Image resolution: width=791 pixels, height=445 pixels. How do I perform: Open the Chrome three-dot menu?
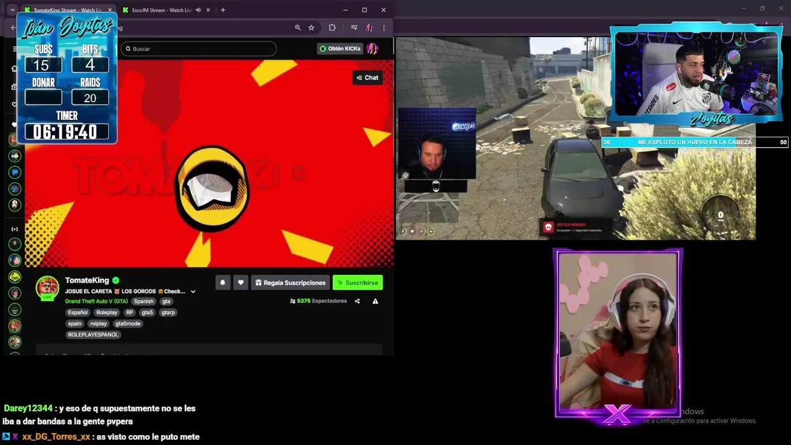click(384, 28)
